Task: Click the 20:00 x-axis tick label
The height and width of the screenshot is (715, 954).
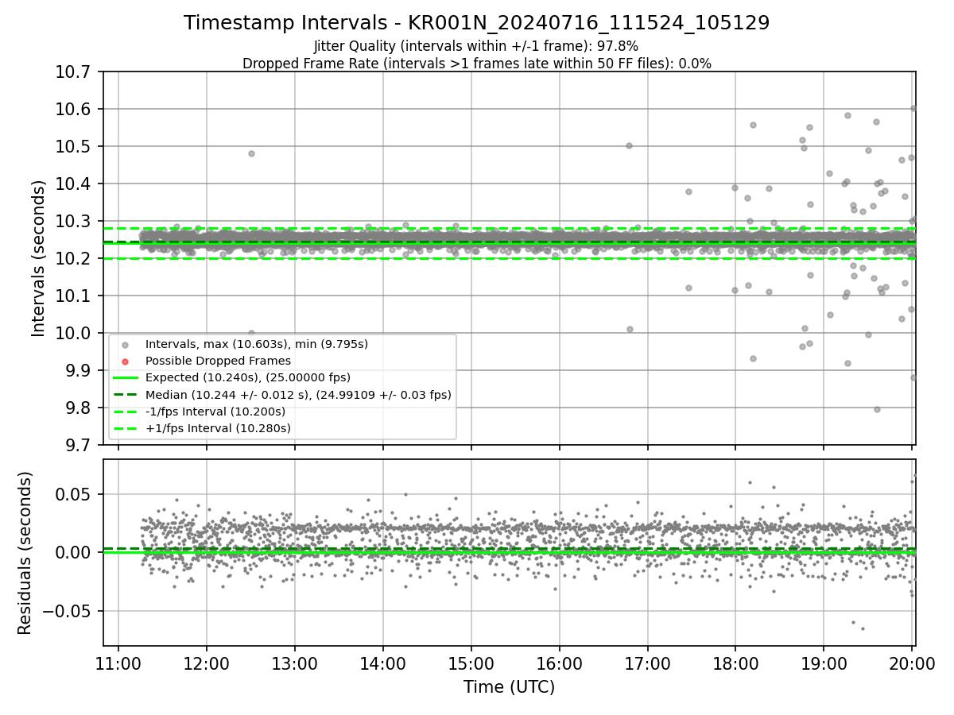Action: pos(911,663)
